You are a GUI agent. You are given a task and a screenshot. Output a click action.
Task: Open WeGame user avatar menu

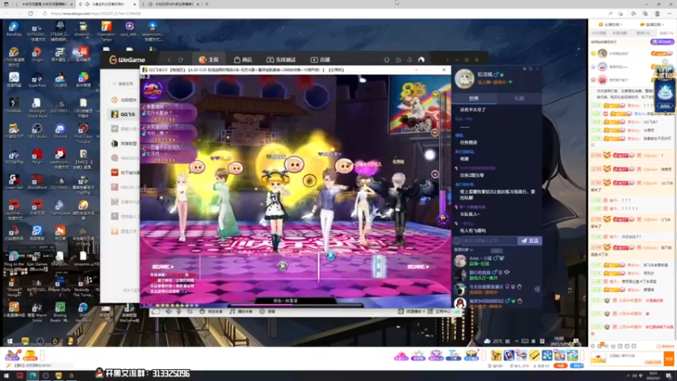click(x=421, y=59)
